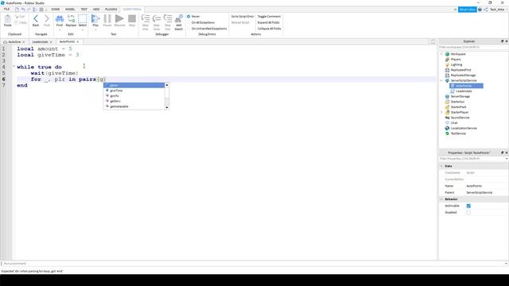The image size is (509, 286).
Task: Select StarterPack in Explorer
Action: (458, 107)
